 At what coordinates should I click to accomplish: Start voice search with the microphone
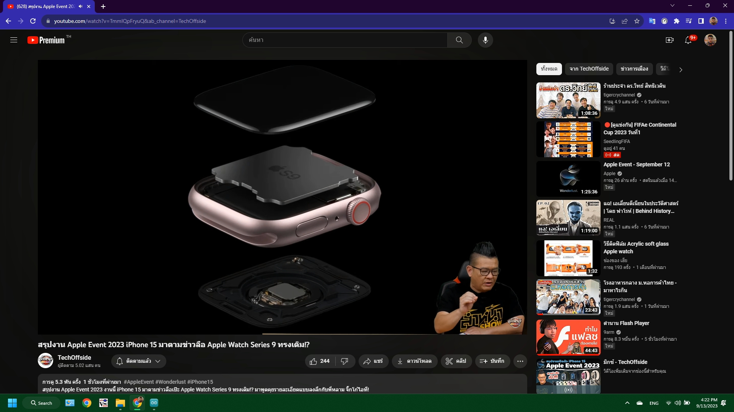(x=485, y=40)
